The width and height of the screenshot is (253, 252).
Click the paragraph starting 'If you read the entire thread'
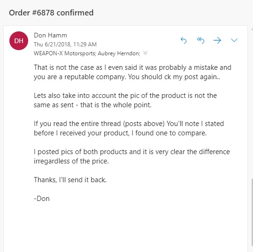[129, 128]
